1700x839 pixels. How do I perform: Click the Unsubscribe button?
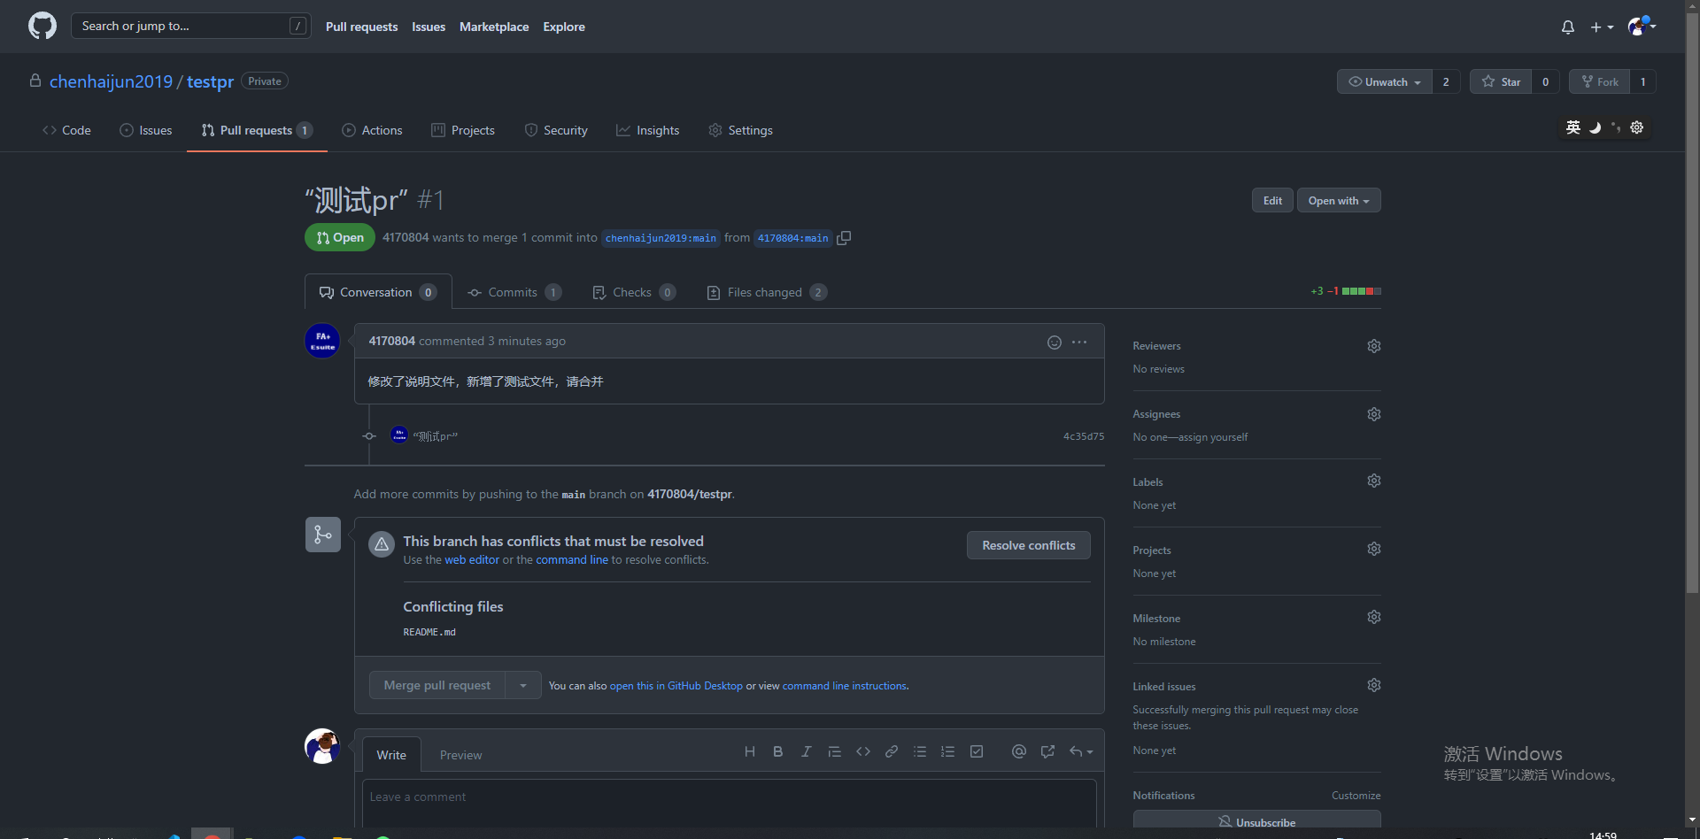1256,821
